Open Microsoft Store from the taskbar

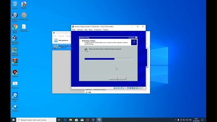tap(76, 120)
